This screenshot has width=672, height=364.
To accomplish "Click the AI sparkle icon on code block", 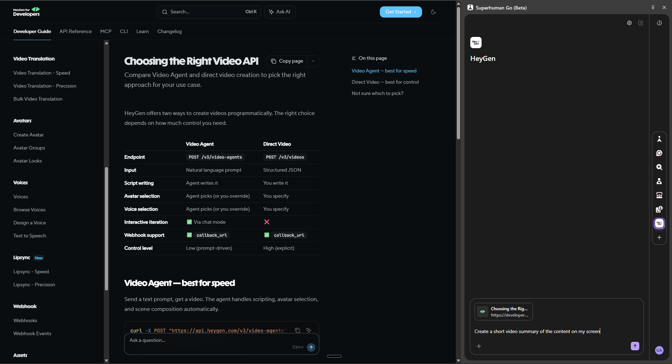I will (309, 330).
